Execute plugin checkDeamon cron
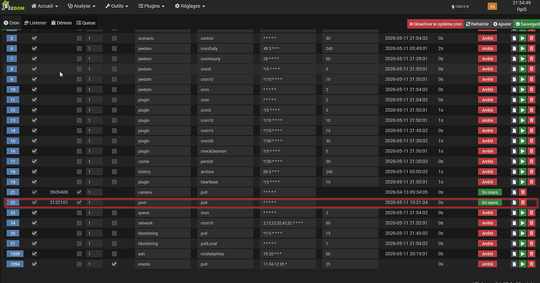This screenshot has width=540, height=283. coord(523,151)
